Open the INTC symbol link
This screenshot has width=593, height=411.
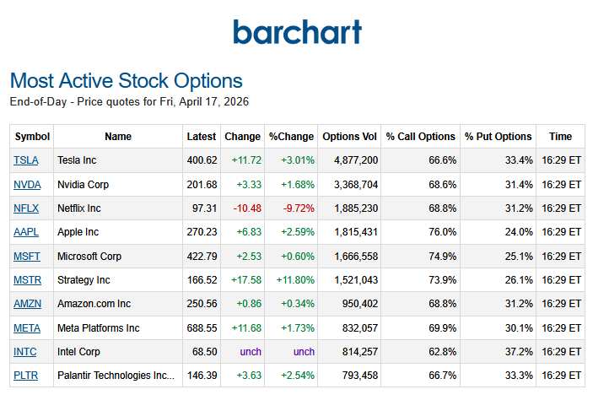[x=25, y=352]
